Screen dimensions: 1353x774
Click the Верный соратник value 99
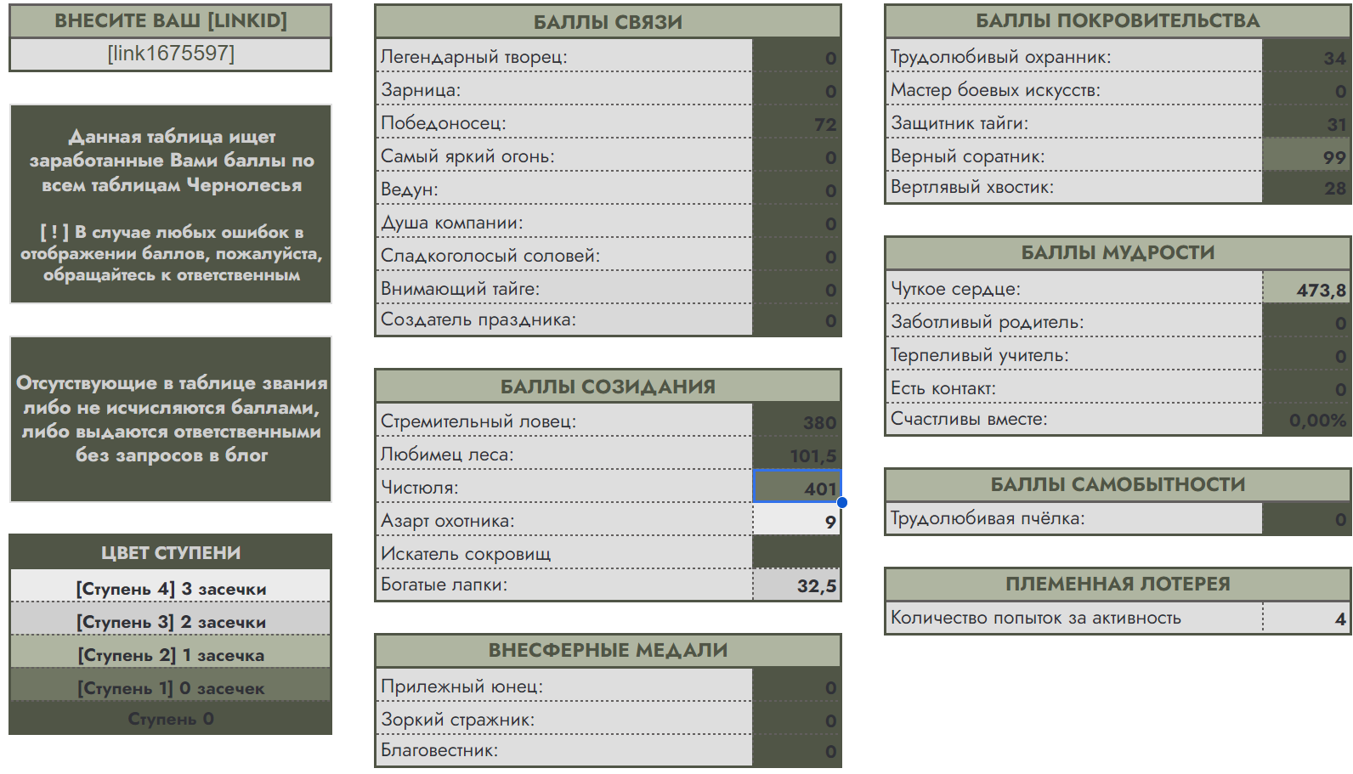(1306, 156)
